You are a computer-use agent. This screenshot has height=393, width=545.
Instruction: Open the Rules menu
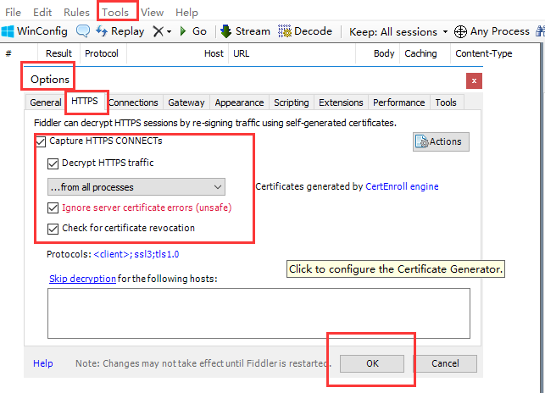click(x=76, y=13)
